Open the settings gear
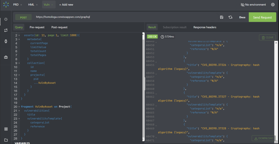This screenshot has width=279, height=144. [273, 5]
